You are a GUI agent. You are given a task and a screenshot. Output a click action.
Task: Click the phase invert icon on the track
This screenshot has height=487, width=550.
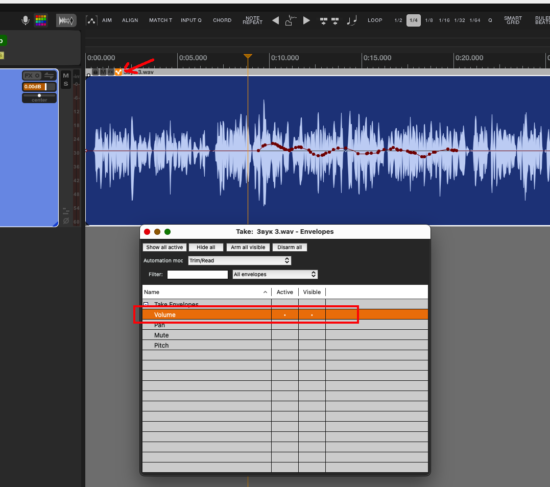point(66,221)
